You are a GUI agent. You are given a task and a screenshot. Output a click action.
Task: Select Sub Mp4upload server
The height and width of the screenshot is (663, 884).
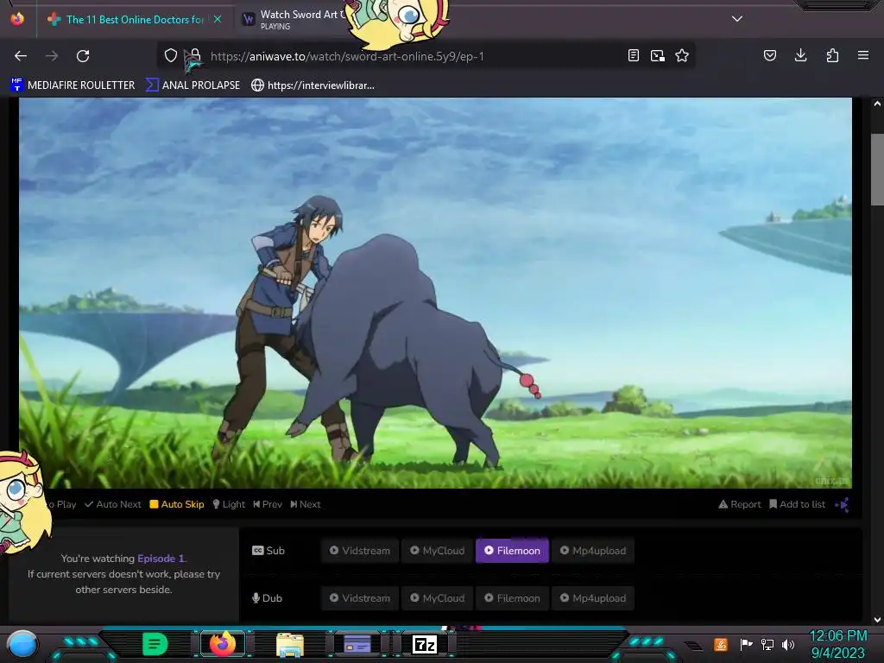(592, 551)
